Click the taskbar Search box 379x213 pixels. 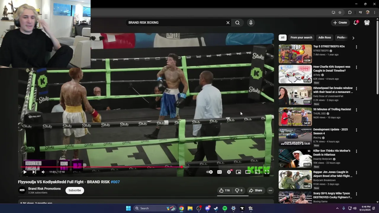[155, 208]
